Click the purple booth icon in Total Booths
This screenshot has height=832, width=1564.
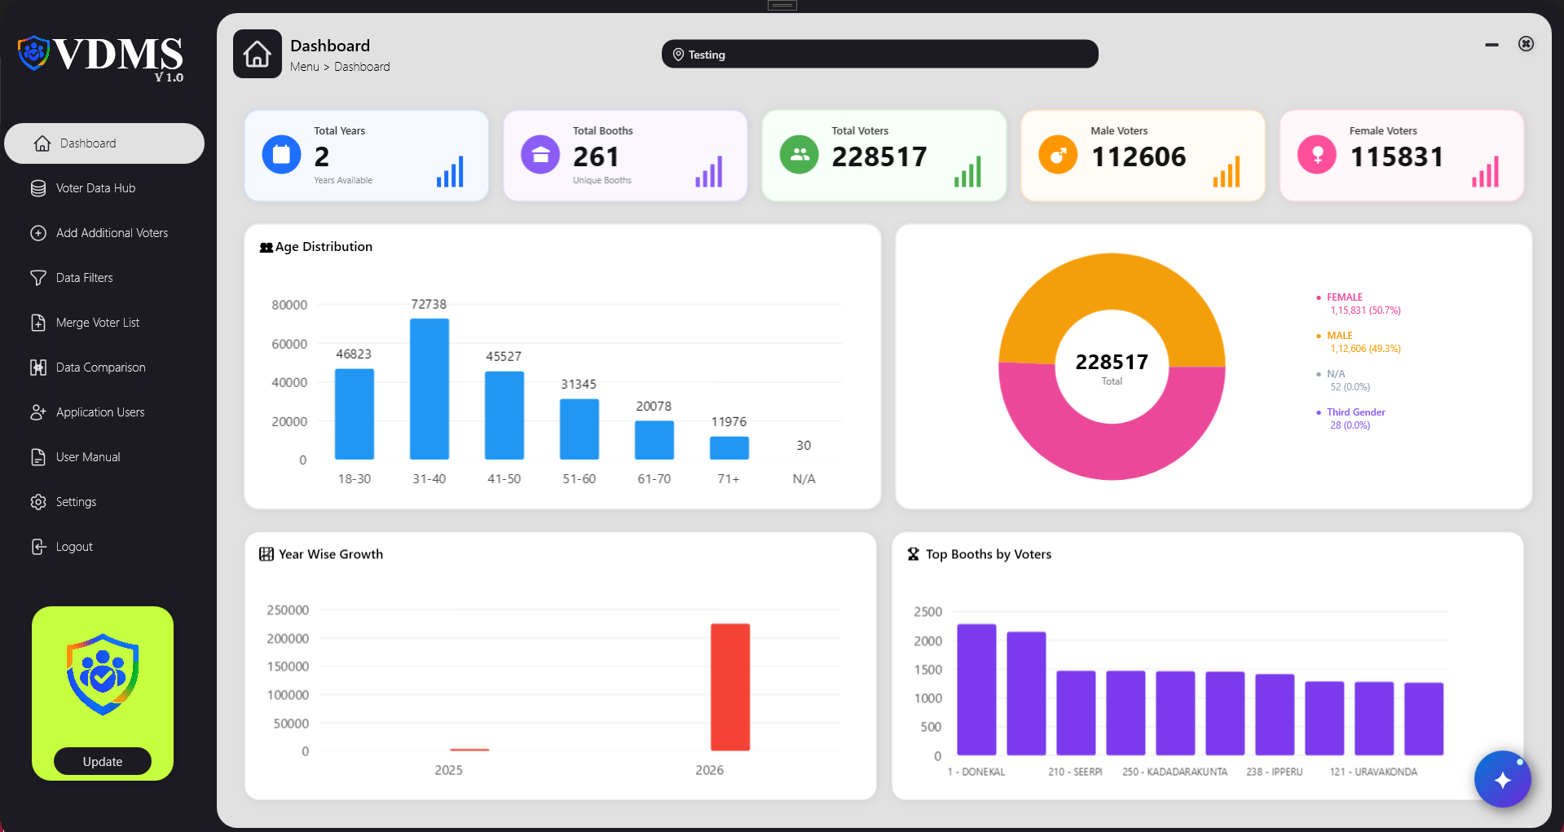(x=540, y=155)
